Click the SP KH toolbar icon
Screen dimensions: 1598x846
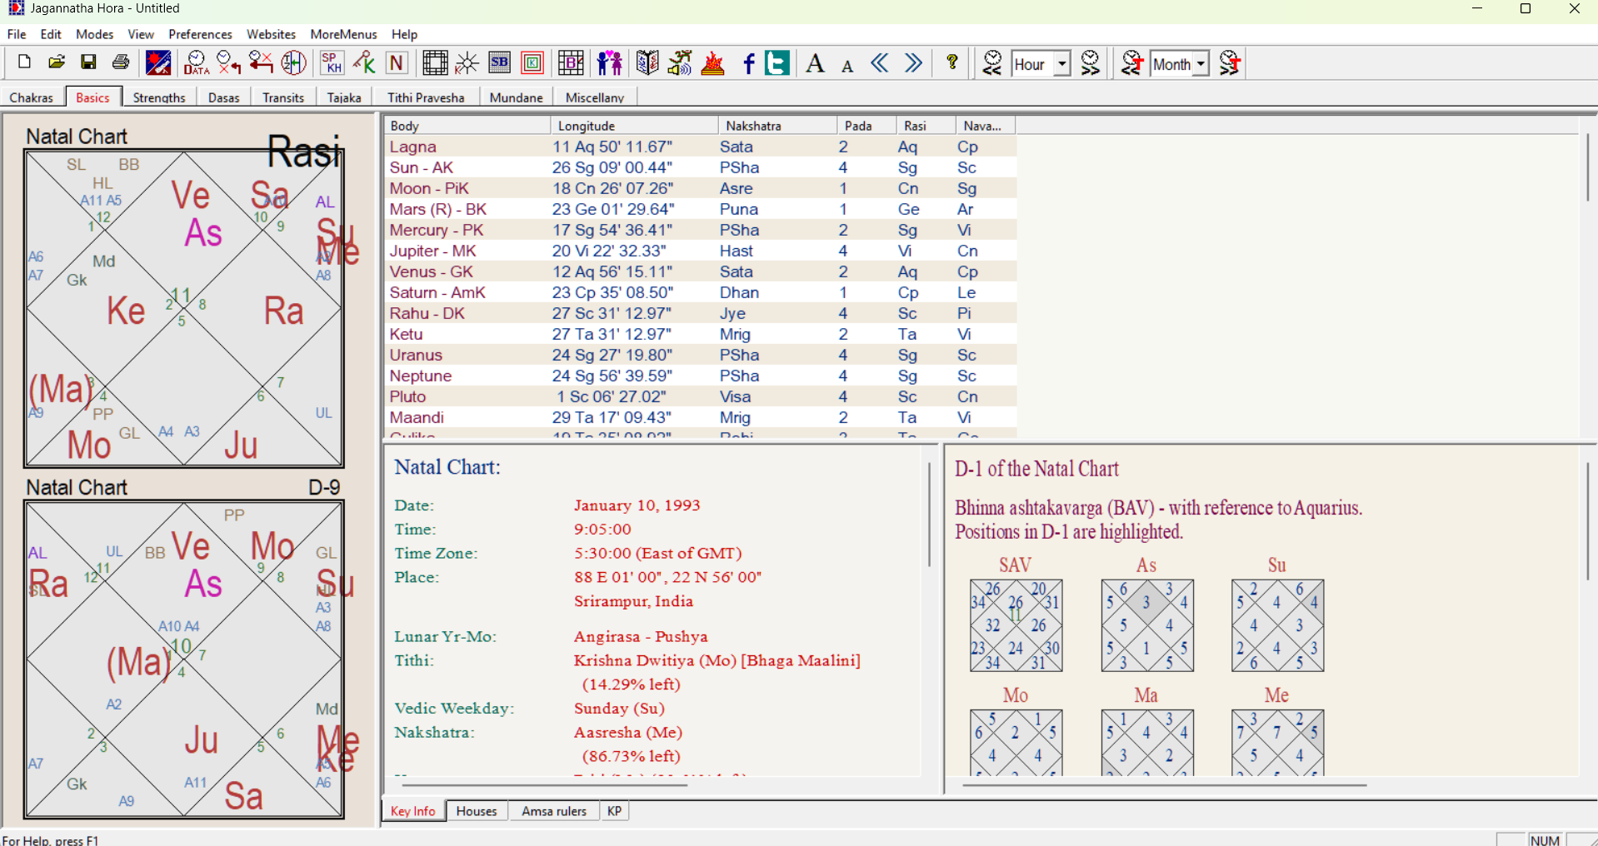[x=332, y=62]
